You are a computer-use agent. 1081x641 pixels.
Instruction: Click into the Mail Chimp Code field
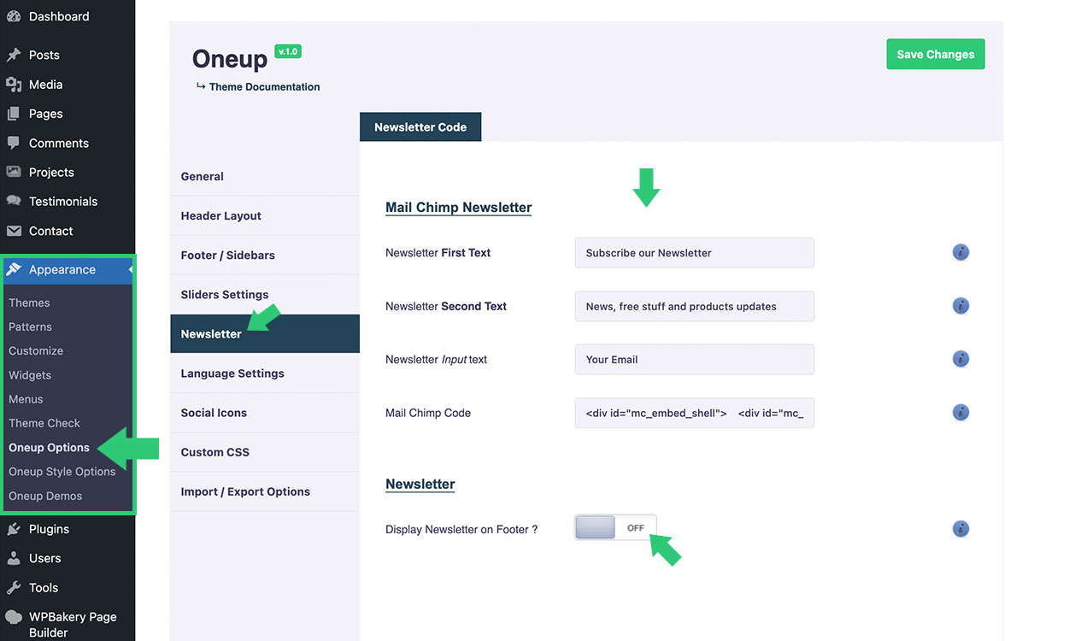point(694,413)
